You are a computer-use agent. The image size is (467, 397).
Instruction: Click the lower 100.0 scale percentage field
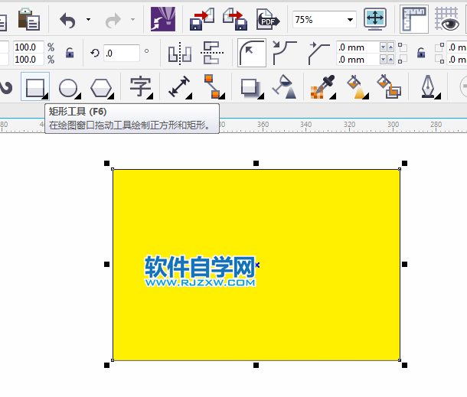pyautogui.click(x=28, y=59)
